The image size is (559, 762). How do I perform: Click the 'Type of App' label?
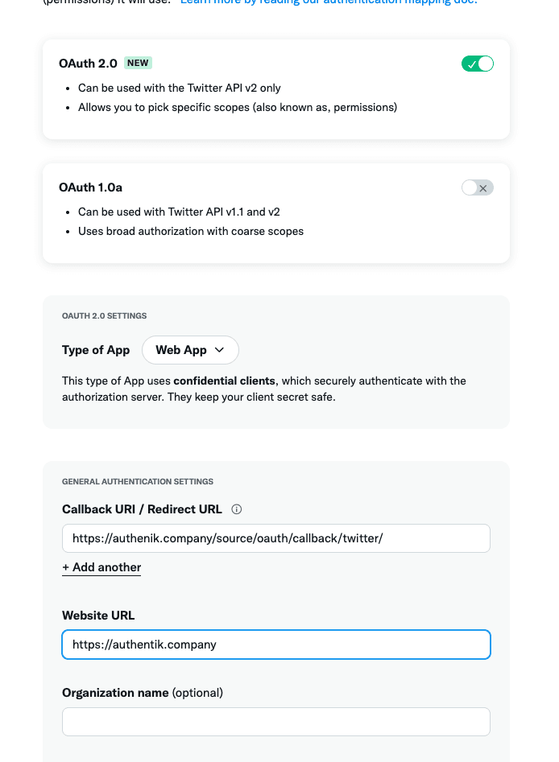point(96,350)
